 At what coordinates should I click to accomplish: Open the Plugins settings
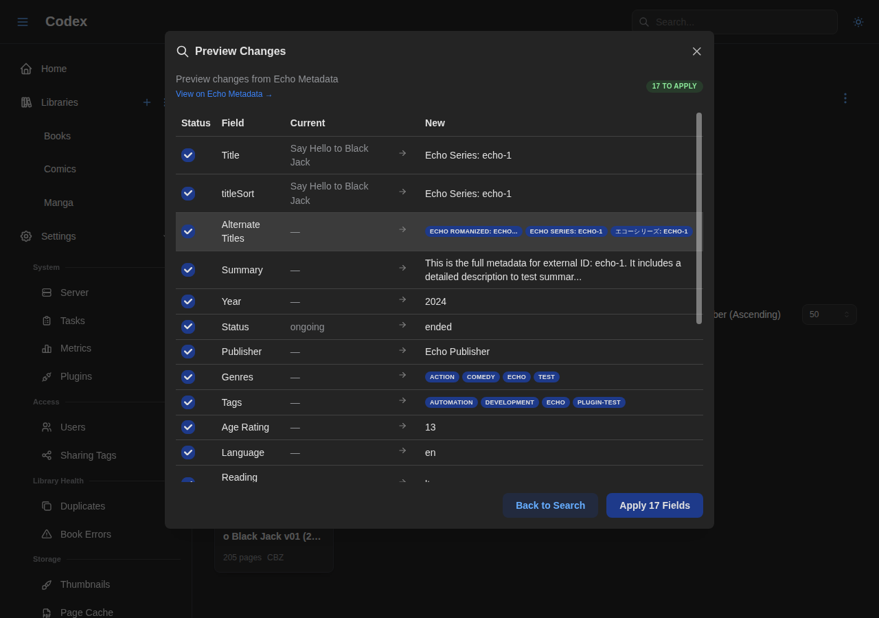click(x=76, y=376)
